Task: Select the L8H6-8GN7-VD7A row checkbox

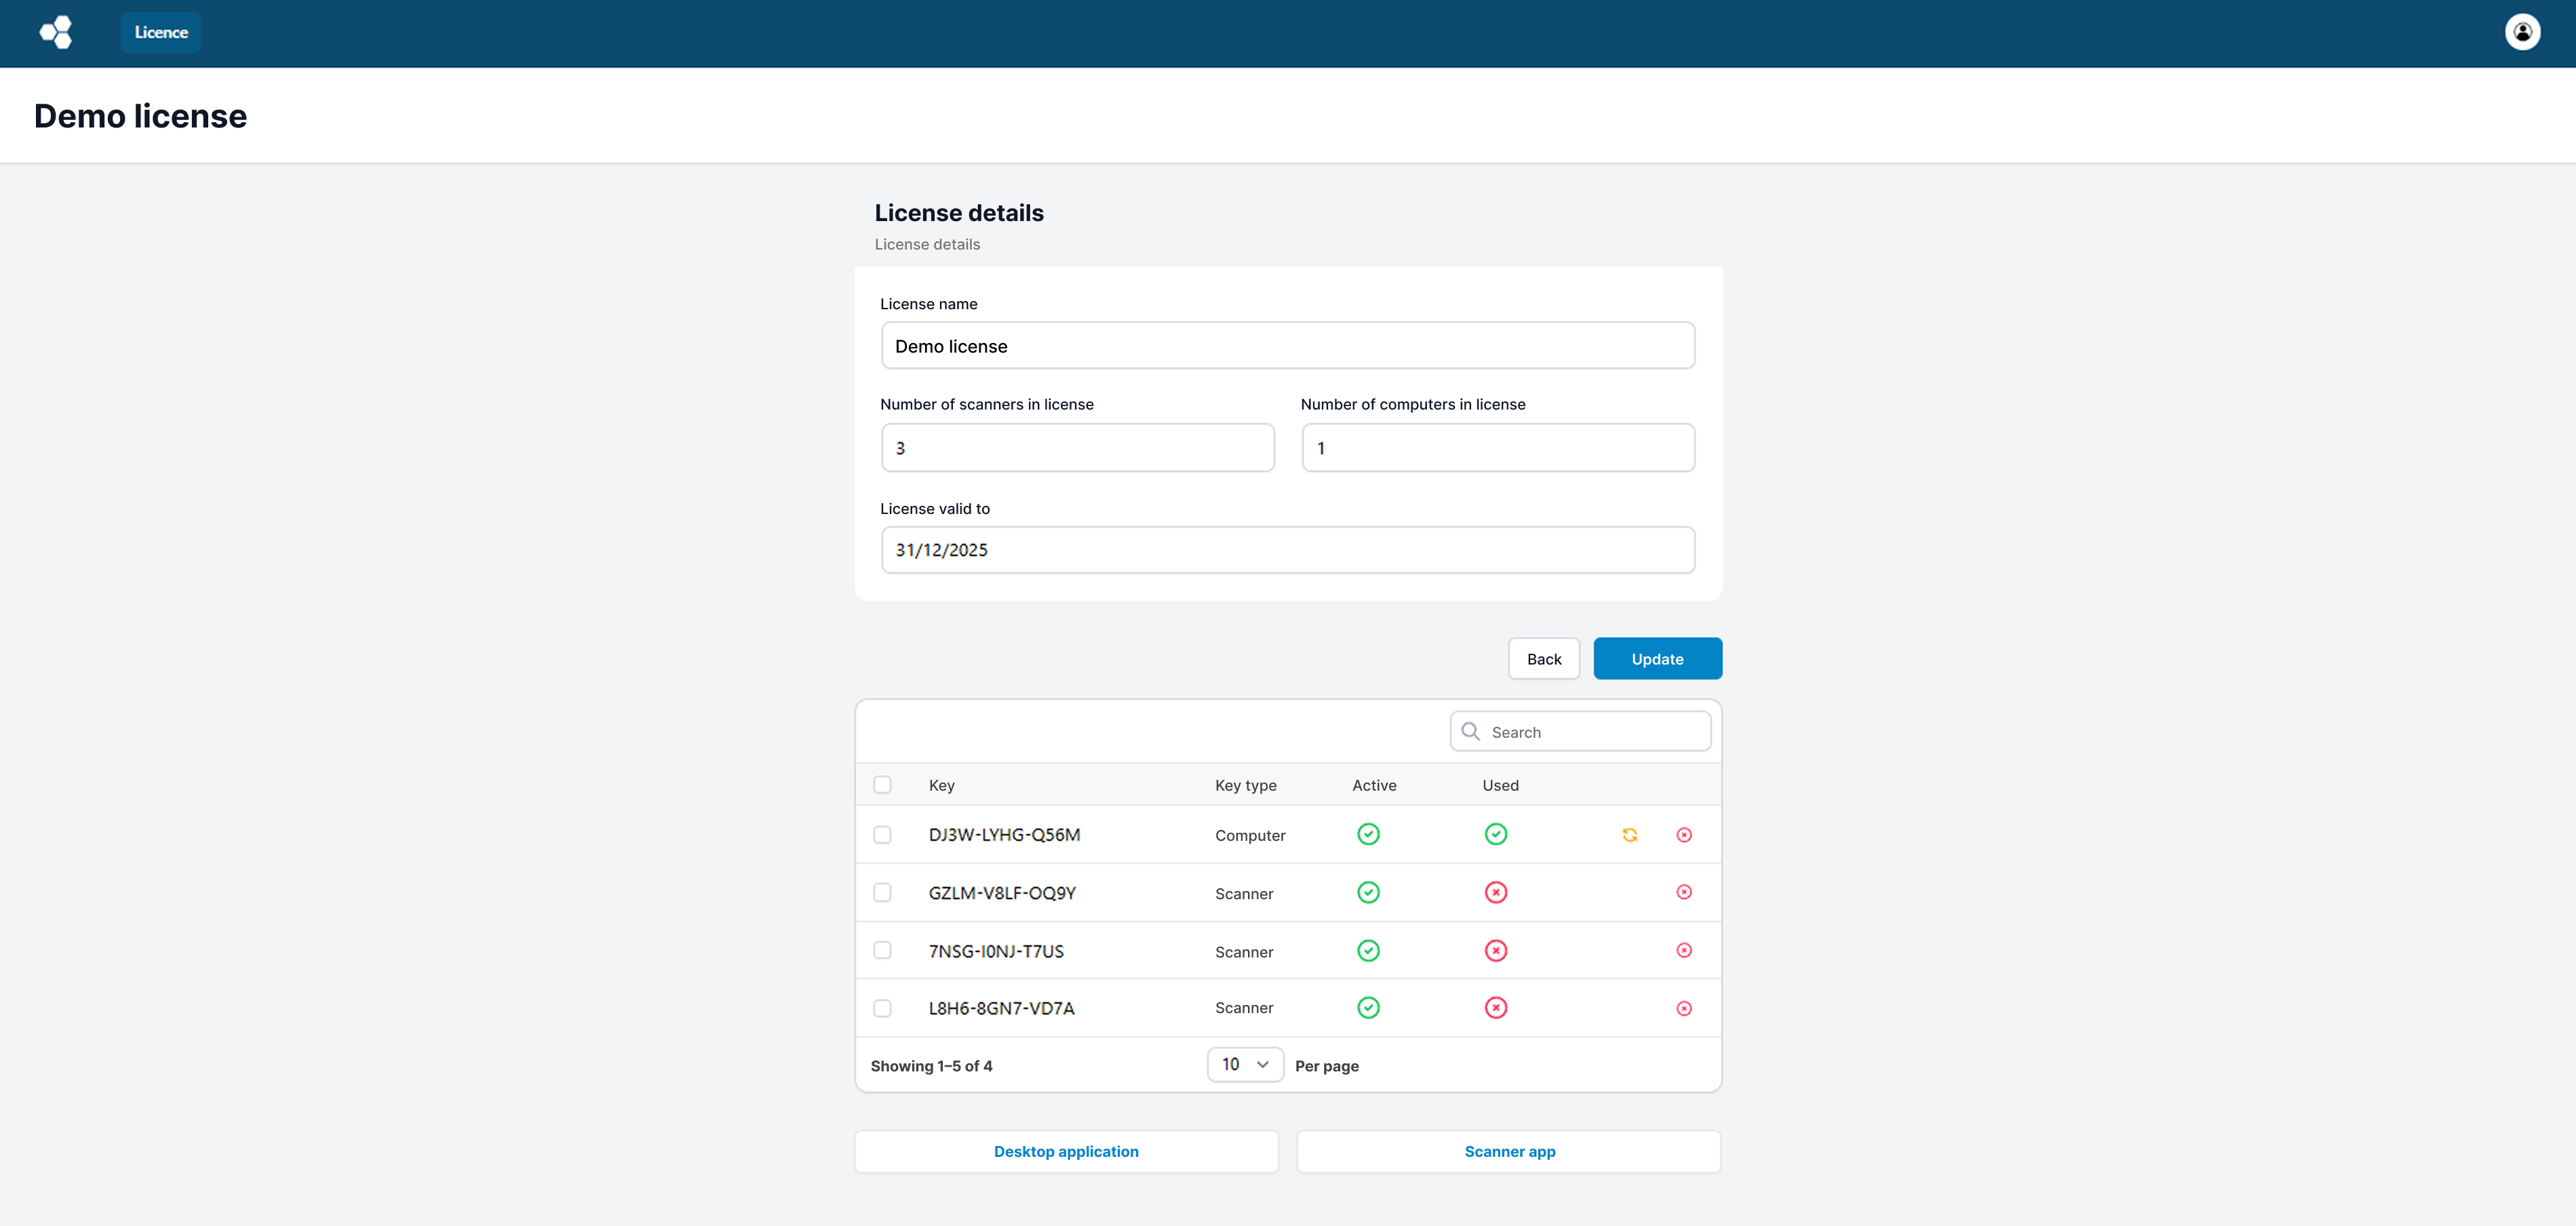Action: pyautogui.click(x=882, y=1008)
